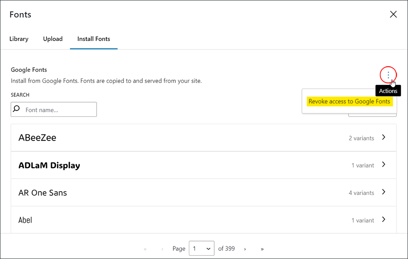The height and width of the screenshot is (259, 408).
Task: Click the search magnifier icon
Action: [16, 109]
